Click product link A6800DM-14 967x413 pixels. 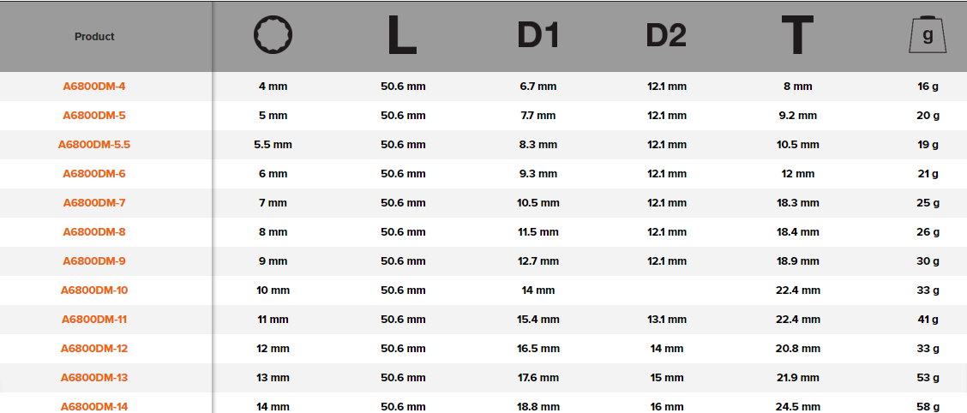click(94, 406)
